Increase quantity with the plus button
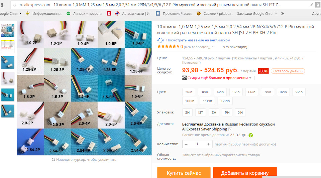 click(208, 144)
